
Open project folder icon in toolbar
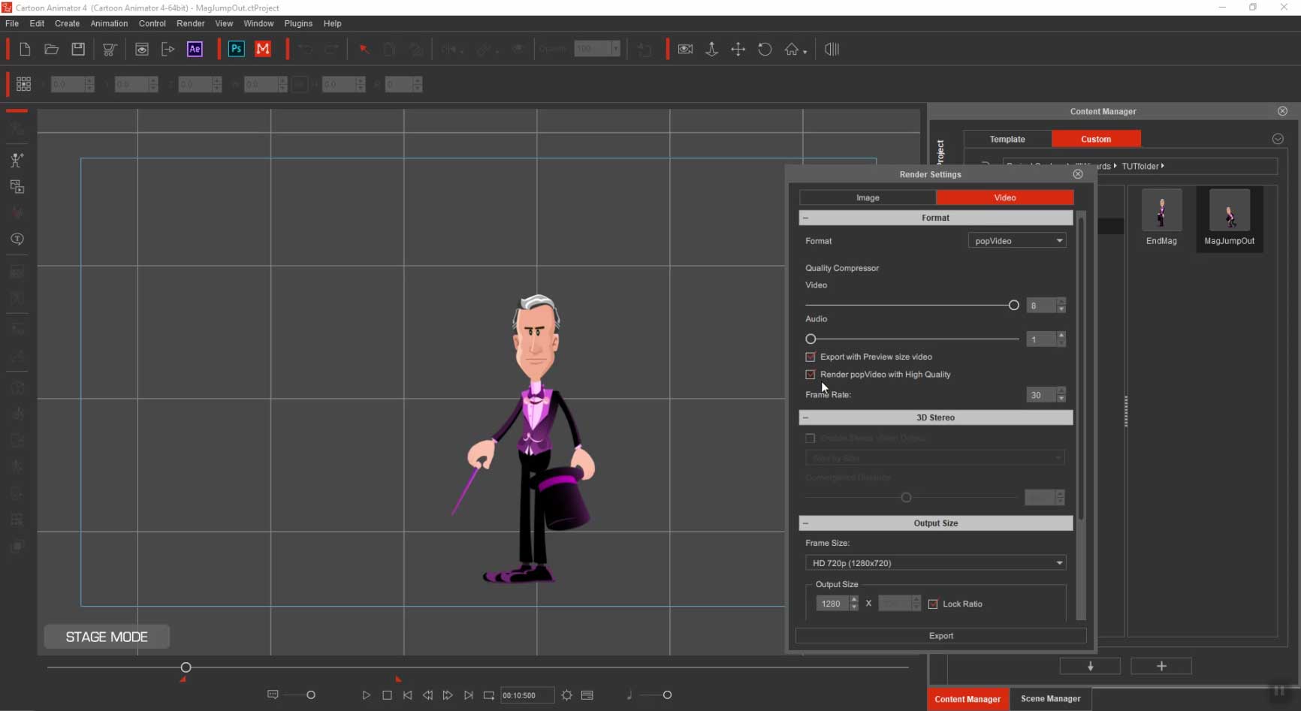click(51, 50)
